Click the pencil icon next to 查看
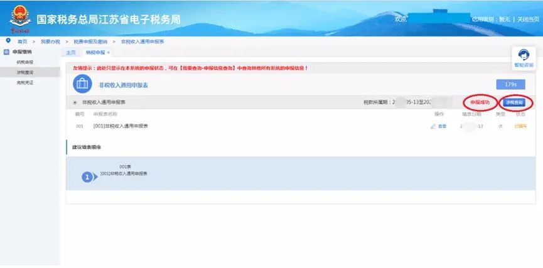Screen dimensions: 543x268 (433, 126)
